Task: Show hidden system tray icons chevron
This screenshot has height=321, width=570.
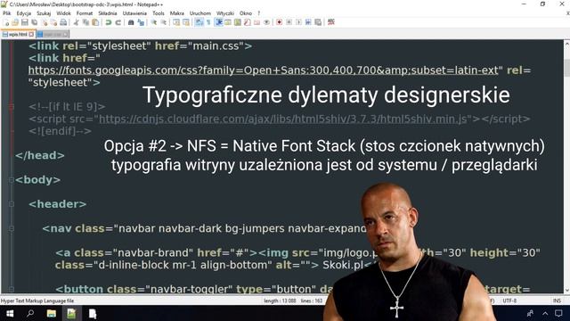Action: click(x=545, y=313)
